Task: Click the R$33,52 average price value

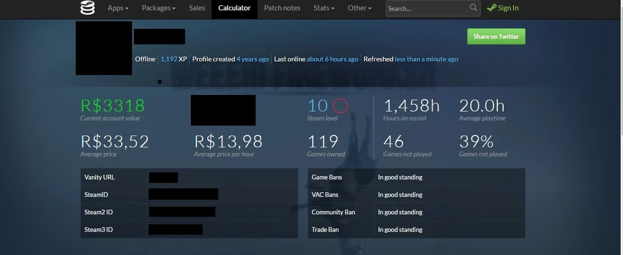Action: point(115,141)
